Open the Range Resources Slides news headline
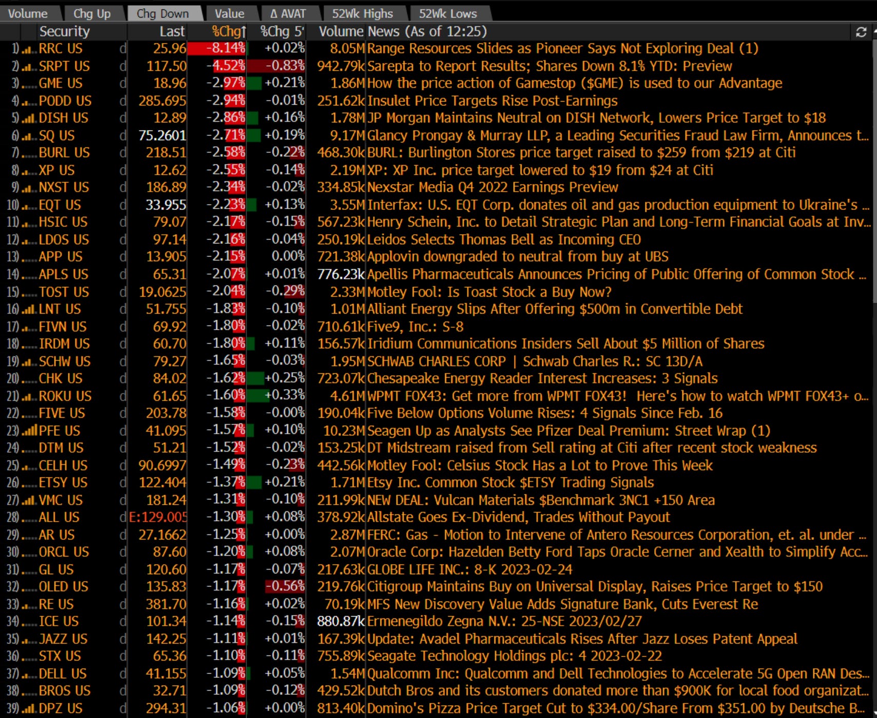877x718 pixels. [563, 49]
